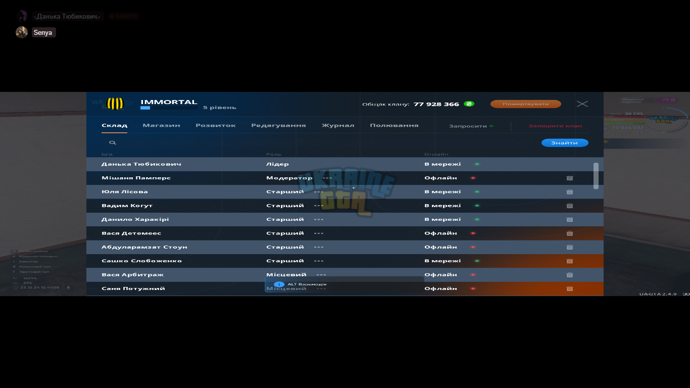Click the blue ALT Взаємодія info icon
This screenshot has width=690, height=388.
coord(278,284)
